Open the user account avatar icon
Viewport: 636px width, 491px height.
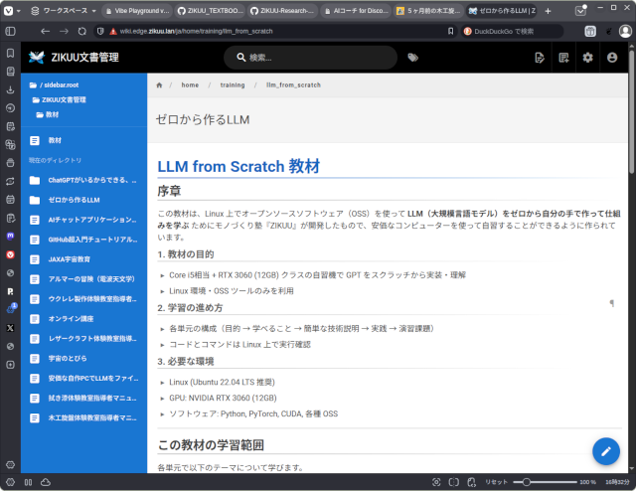611,58
